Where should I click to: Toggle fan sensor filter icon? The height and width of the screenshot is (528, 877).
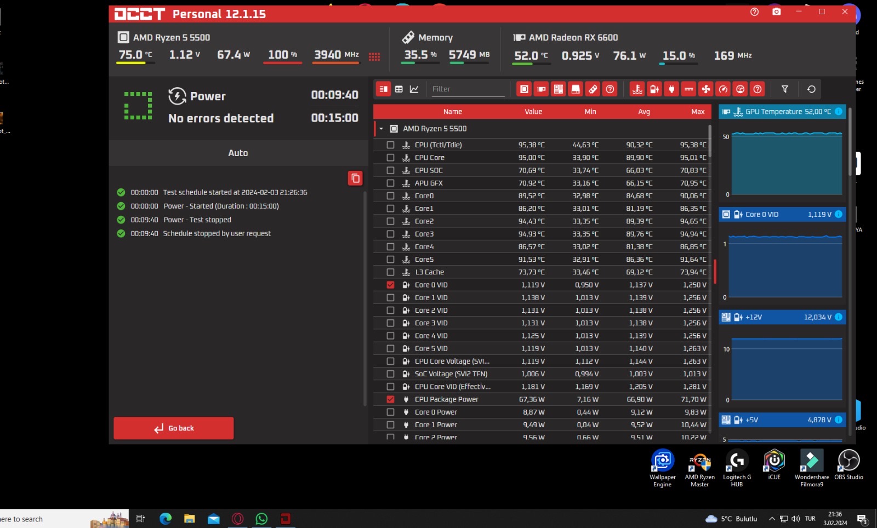[706, 89]
